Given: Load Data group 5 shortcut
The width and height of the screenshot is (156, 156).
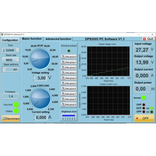Looking at the screenshot, I should point(69,83).
